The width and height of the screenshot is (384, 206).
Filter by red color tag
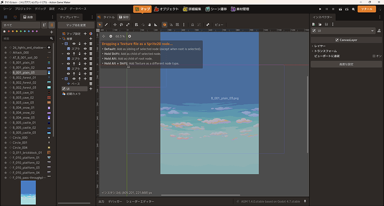(x=9, y=31)
